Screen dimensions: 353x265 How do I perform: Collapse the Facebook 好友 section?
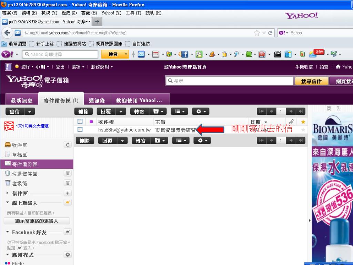8,232
